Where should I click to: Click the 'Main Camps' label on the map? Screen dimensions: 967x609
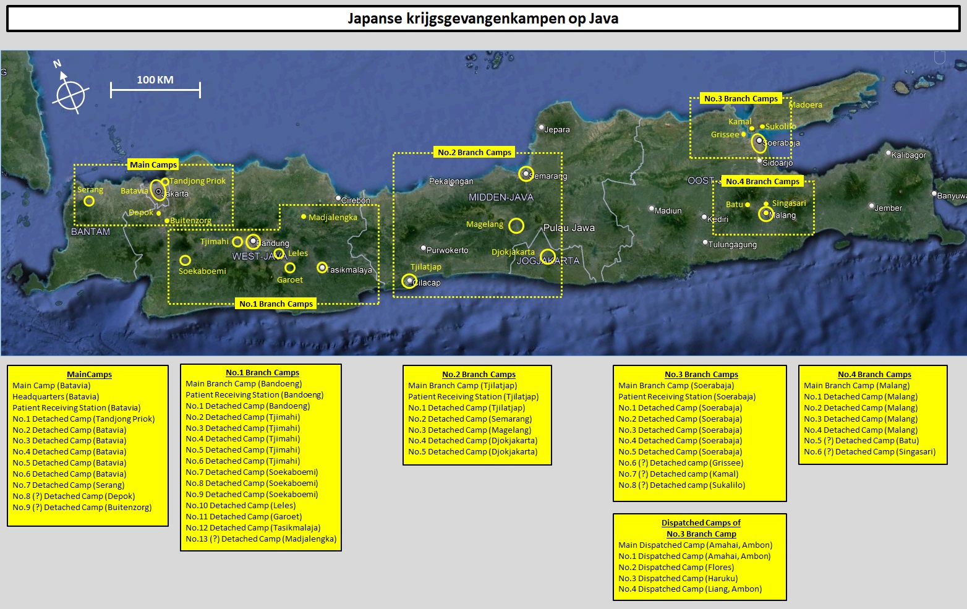click(x=153, y=164)
